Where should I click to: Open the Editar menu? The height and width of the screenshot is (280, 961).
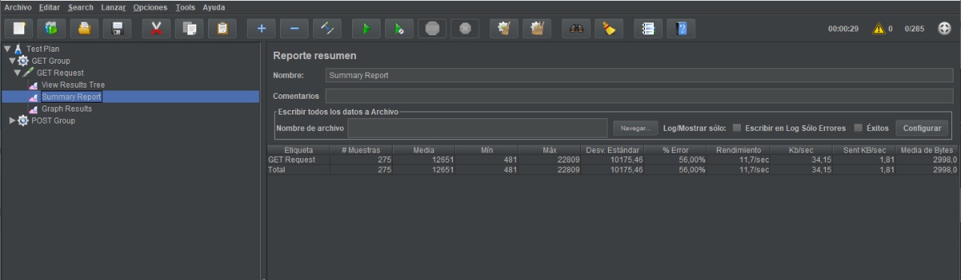[x=50, y=7]
